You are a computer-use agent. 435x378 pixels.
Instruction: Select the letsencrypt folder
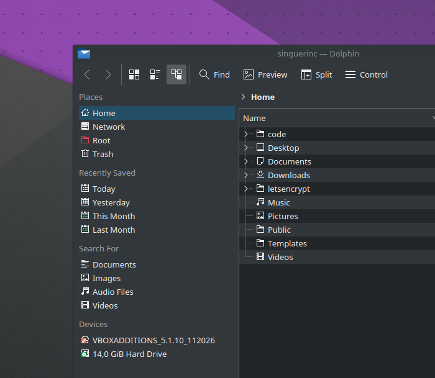[289, 189]
